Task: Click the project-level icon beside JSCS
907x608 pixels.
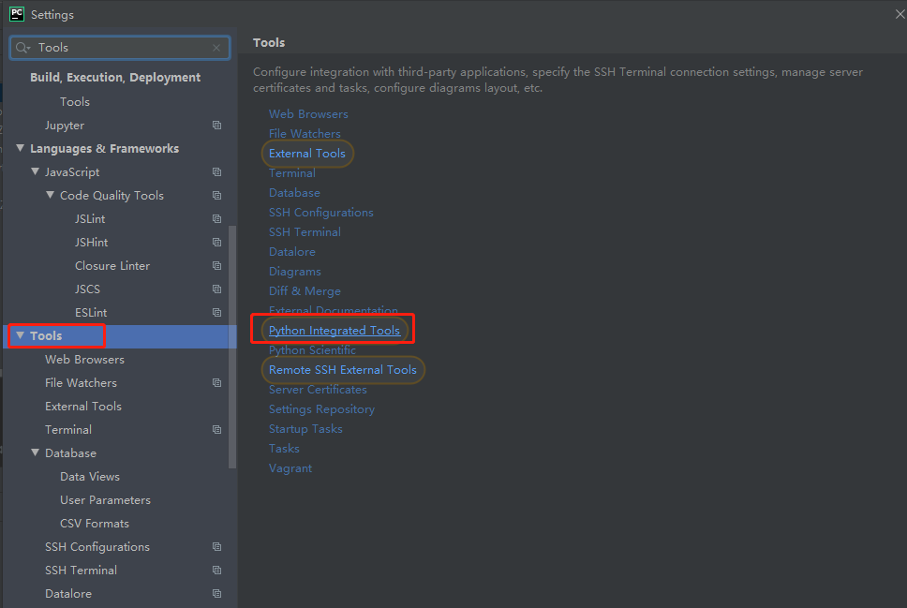Action: coord(217,289)
